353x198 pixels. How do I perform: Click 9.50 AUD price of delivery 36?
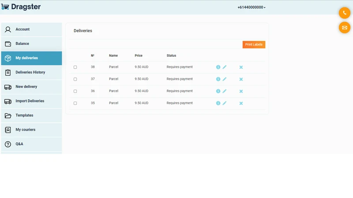(141, 91)
